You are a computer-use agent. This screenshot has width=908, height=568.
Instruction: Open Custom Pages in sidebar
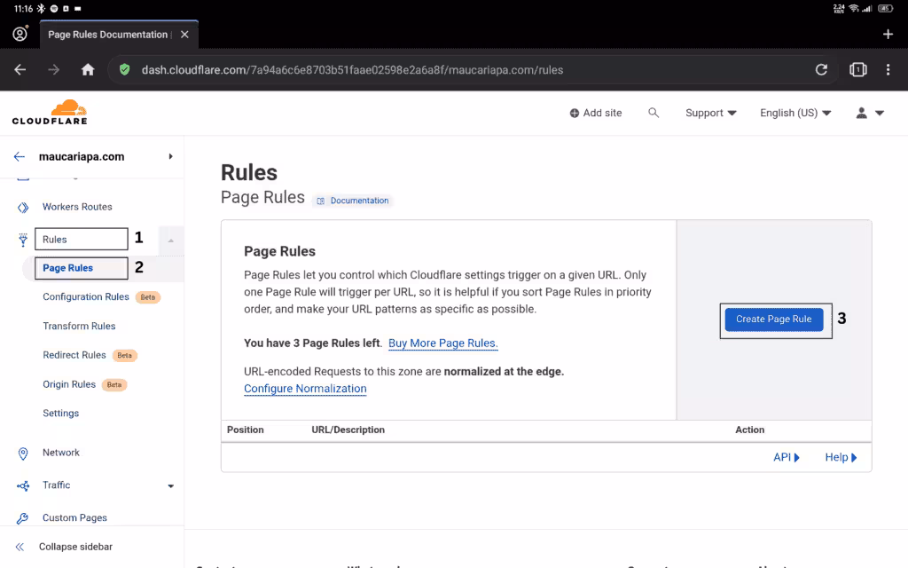point(74,517)
